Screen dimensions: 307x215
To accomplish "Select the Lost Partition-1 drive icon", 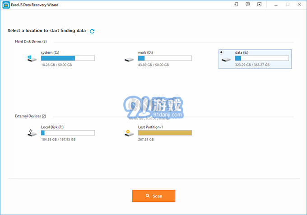I will [x=129, y=133].
